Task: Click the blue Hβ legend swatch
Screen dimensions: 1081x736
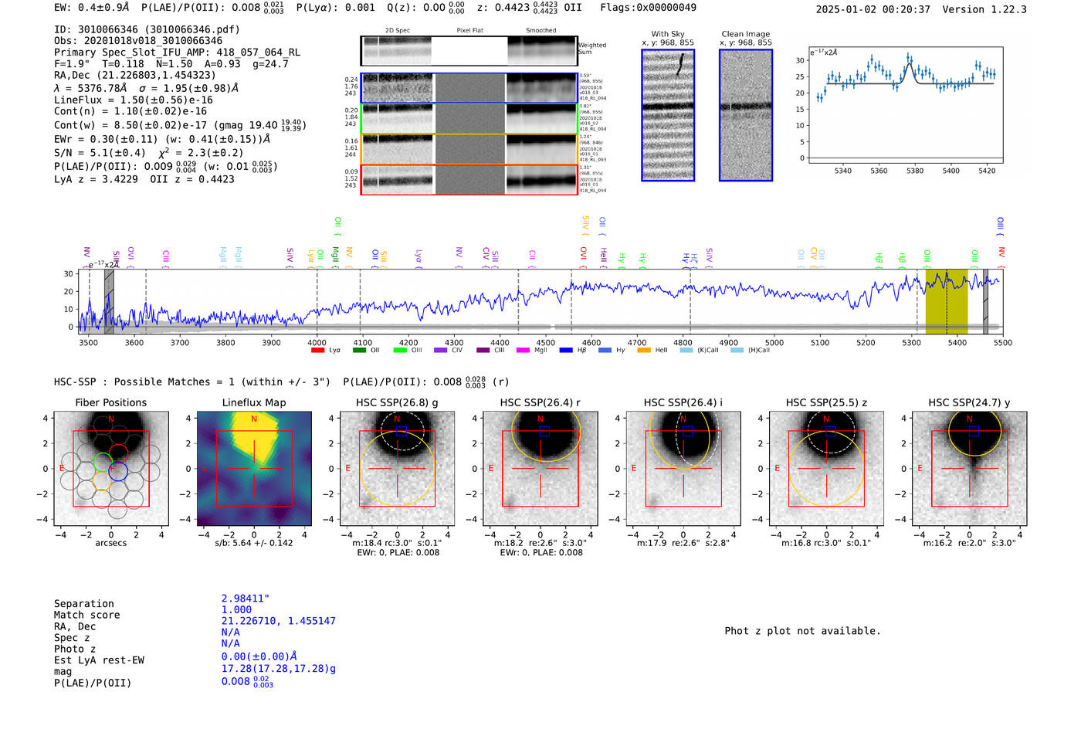Action: pyautogui.click(x=566, y=350)
